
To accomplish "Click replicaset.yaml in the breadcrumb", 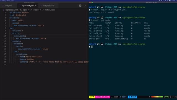I will click(12, 10).
